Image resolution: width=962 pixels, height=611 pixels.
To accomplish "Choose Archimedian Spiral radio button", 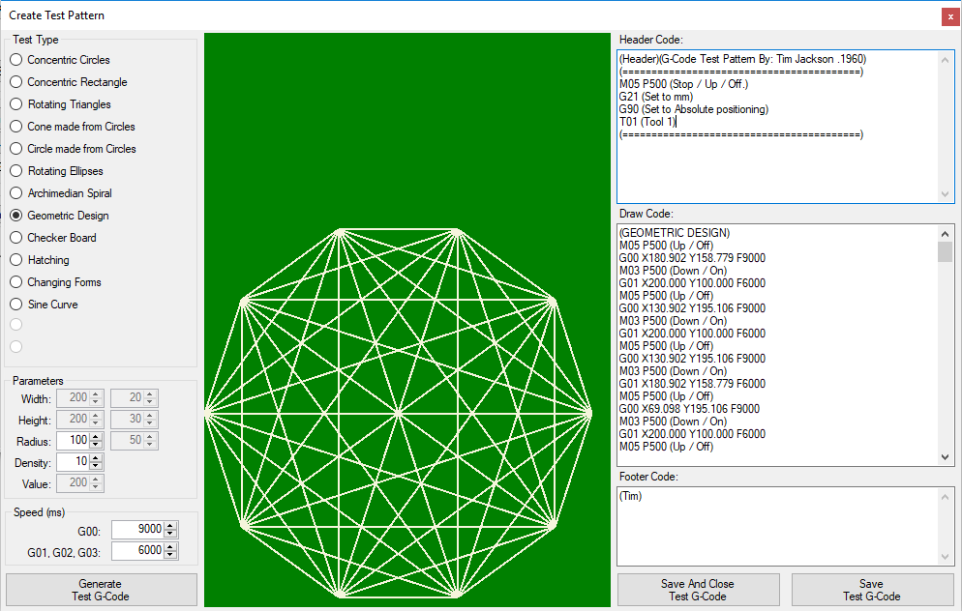I will pos(61,193).
